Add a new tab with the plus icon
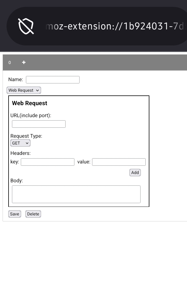 coord(24,62)
